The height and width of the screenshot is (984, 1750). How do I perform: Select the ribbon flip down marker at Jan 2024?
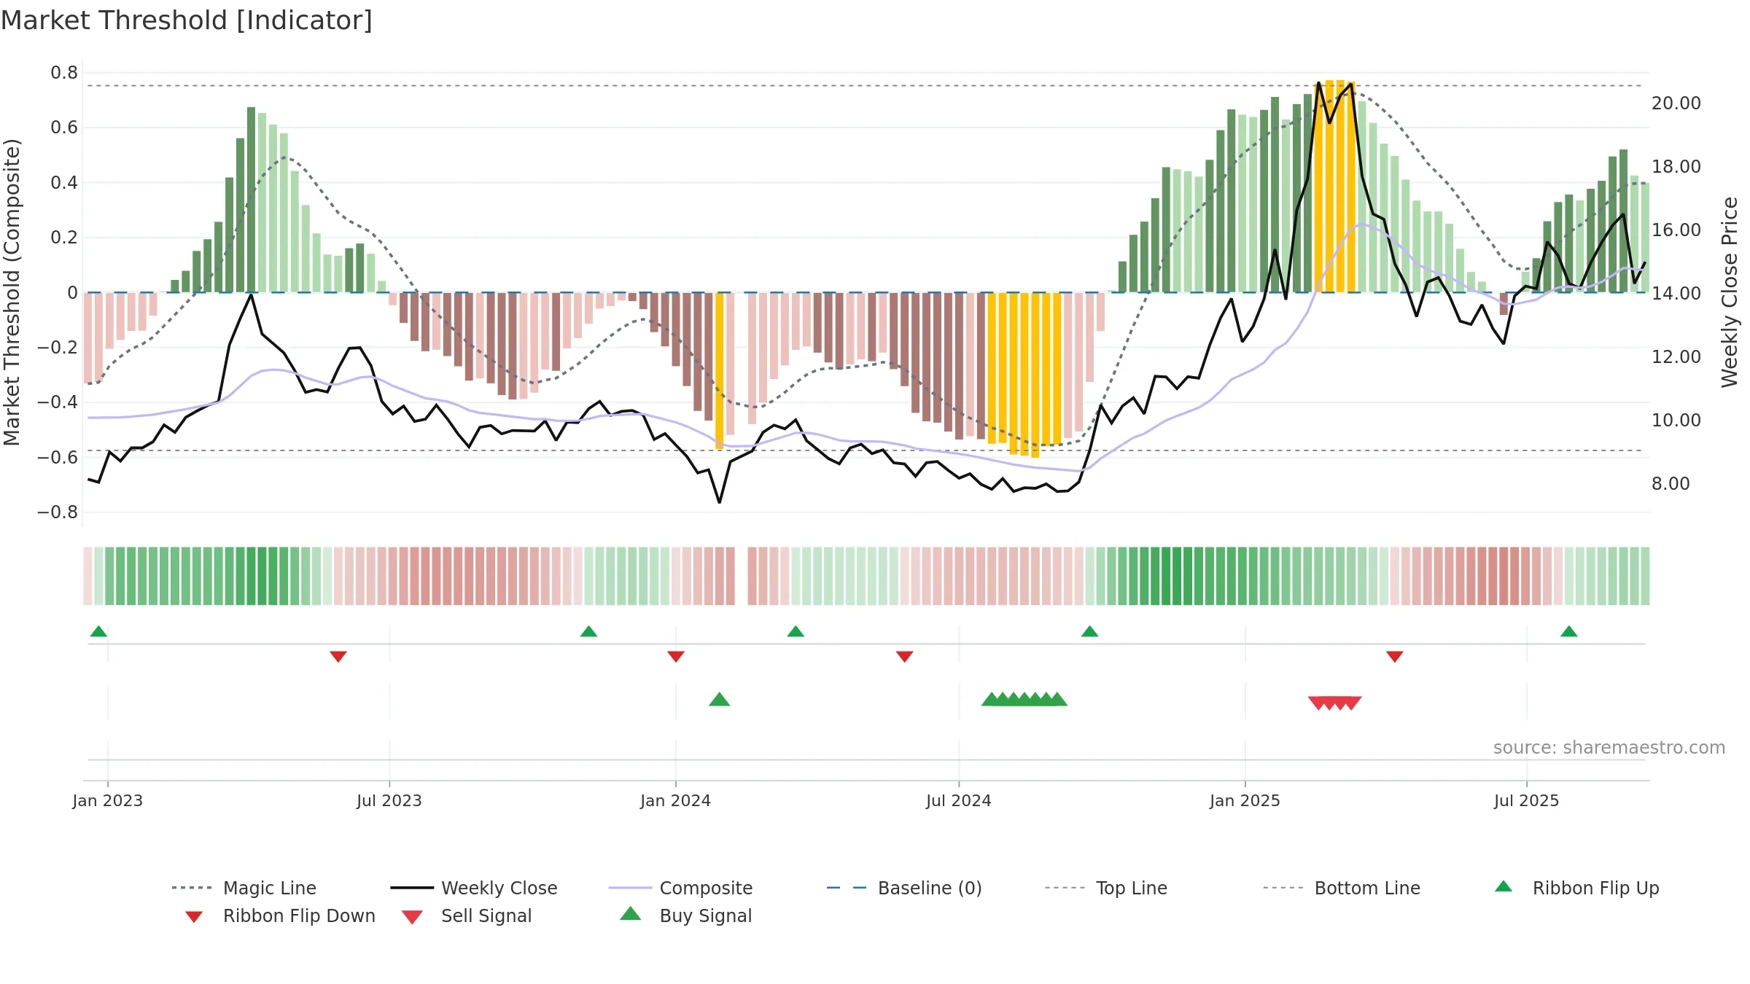coord(676,657)
